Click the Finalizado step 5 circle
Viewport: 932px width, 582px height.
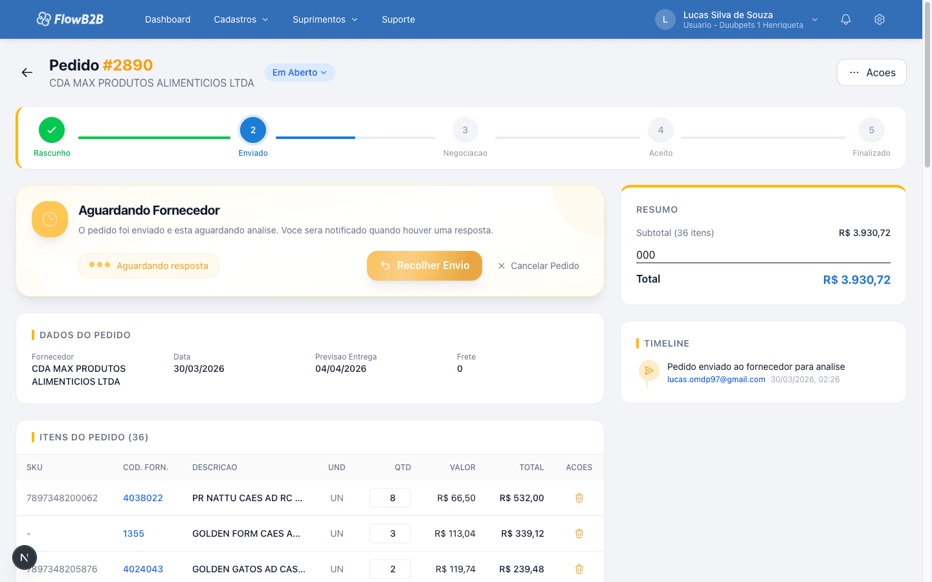tap(871, 130)
